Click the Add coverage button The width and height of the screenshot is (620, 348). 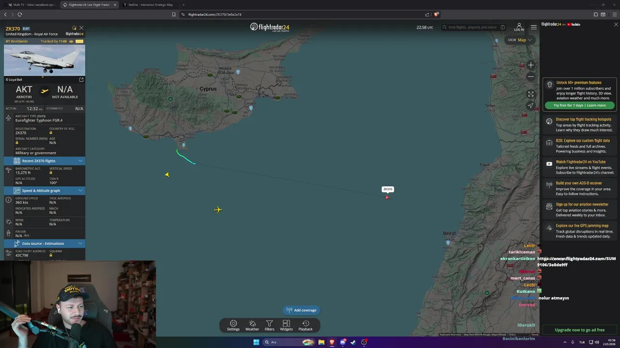pos(301,310)
